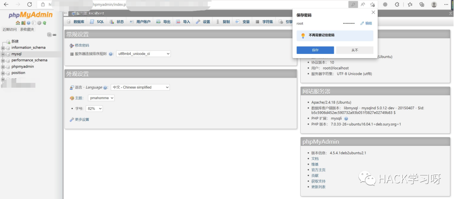Open the 近期访问 recent tables tab
The image size is (456, 199).
click(10, 30)
